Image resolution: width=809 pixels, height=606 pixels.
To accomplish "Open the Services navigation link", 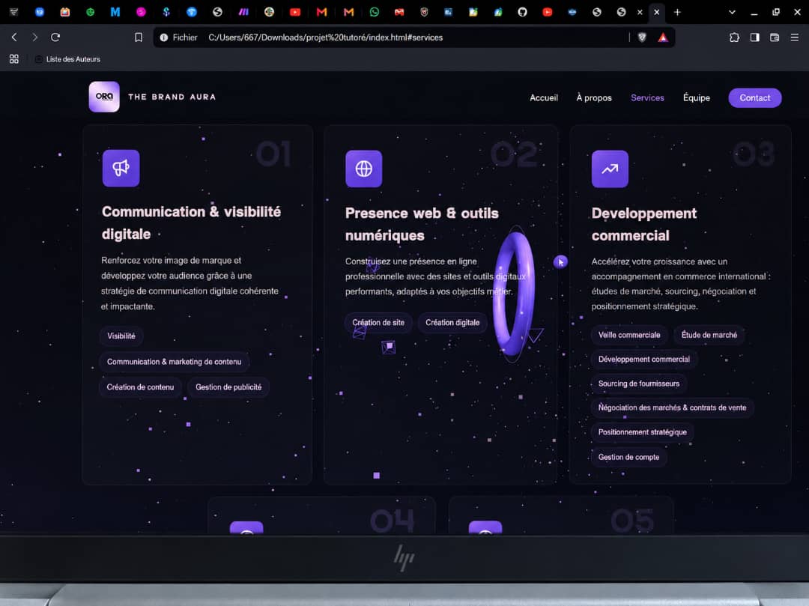I will (647, 97).
